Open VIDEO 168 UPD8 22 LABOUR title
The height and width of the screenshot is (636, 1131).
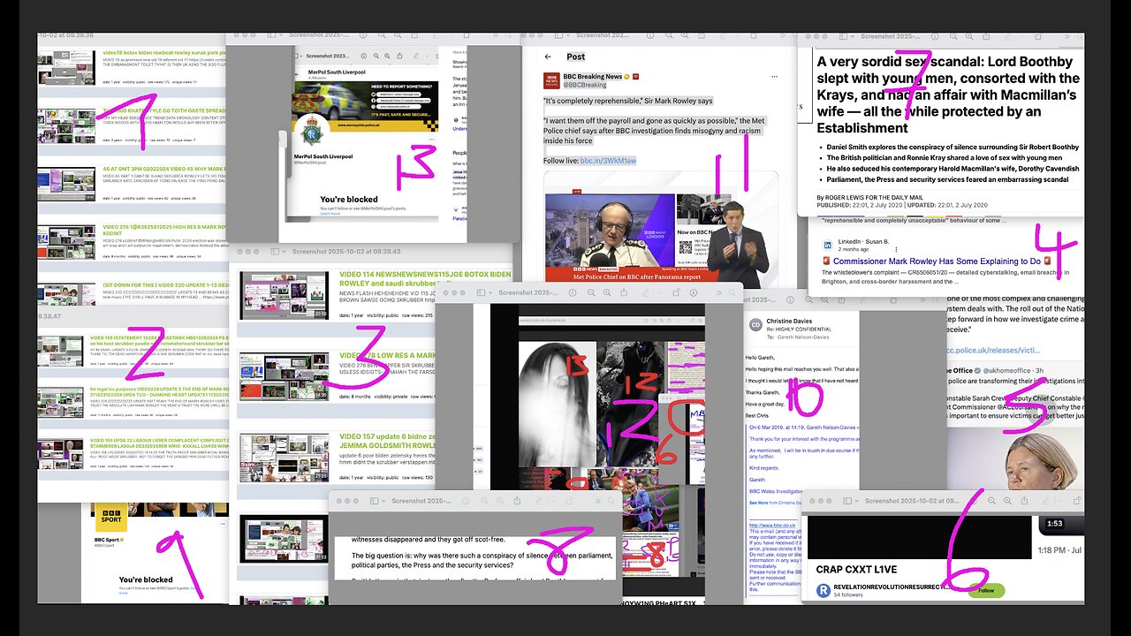coord(159,443)
